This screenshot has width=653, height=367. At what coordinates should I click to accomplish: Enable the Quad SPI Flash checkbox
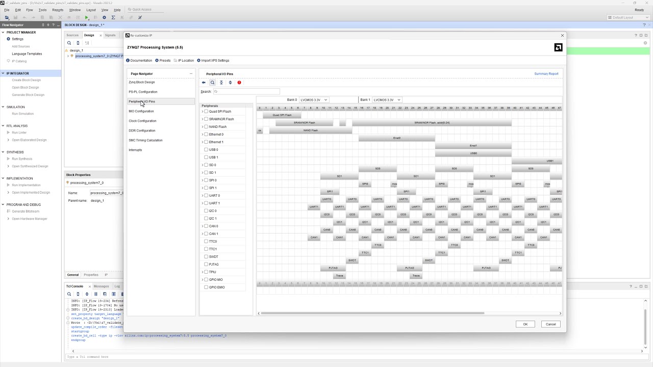(206, 112)
